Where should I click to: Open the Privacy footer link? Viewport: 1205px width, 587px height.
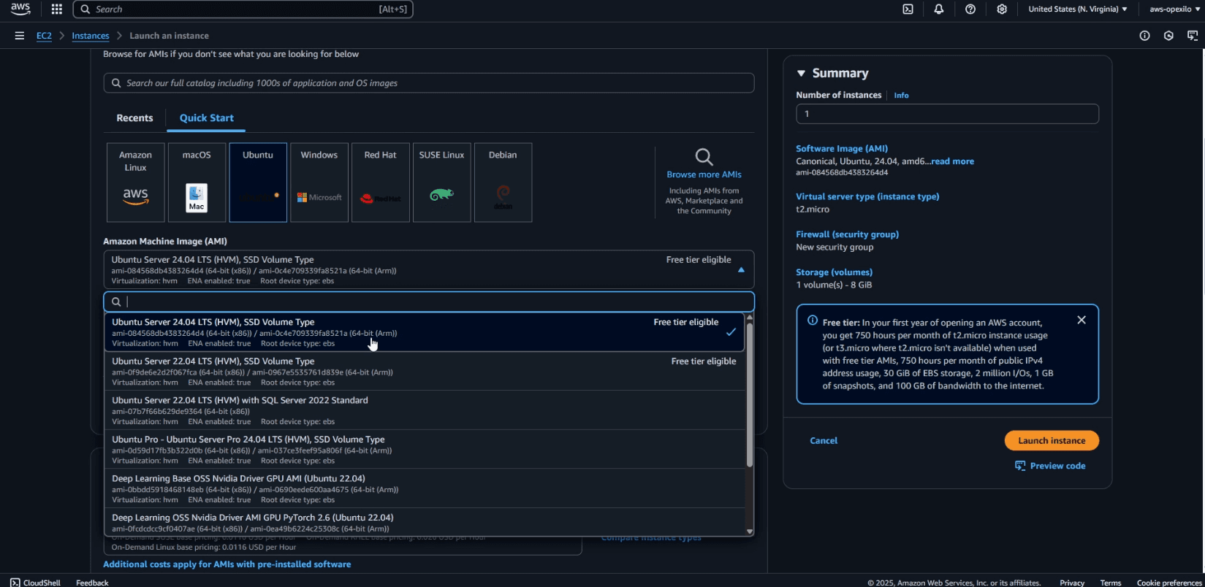point(1072,583)
